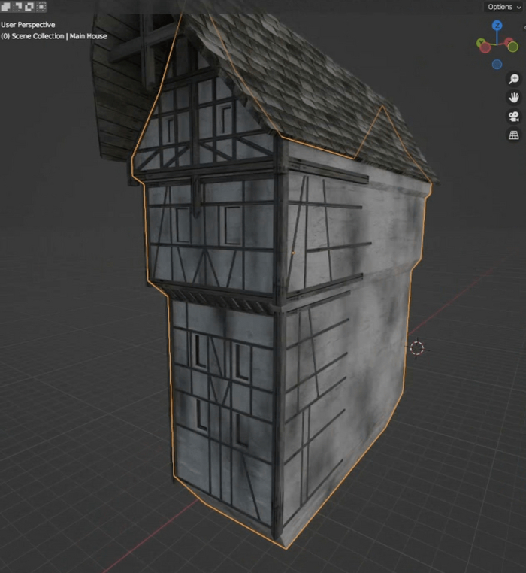This screenshot has width=526, height=573.
Task: Open the Options dropdown
Action: coord(504,7)
